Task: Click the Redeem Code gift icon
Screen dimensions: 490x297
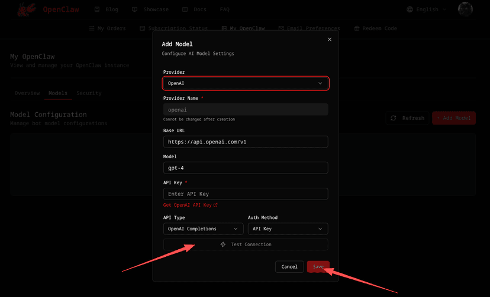Action: pos(357,28)
